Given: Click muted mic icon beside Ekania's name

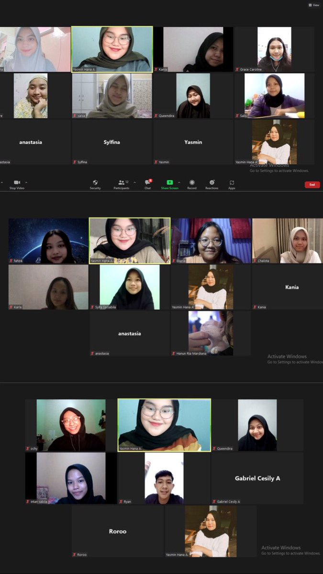Looking at the screenshot, I should [174, 261].
